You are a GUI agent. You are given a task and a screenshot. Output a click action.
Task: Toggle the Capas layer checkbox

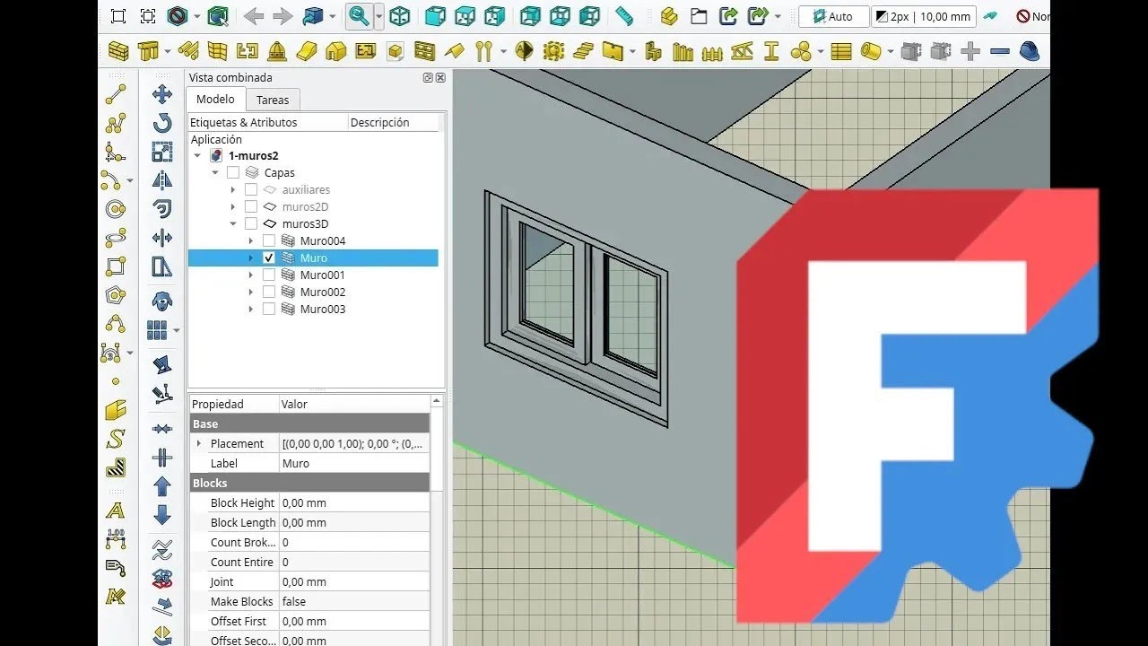click(233, 173)
